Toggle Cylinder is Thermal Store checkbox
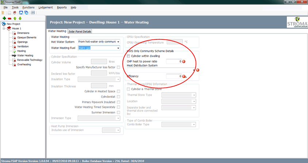308x163 pixels. (x=128, y=89)
